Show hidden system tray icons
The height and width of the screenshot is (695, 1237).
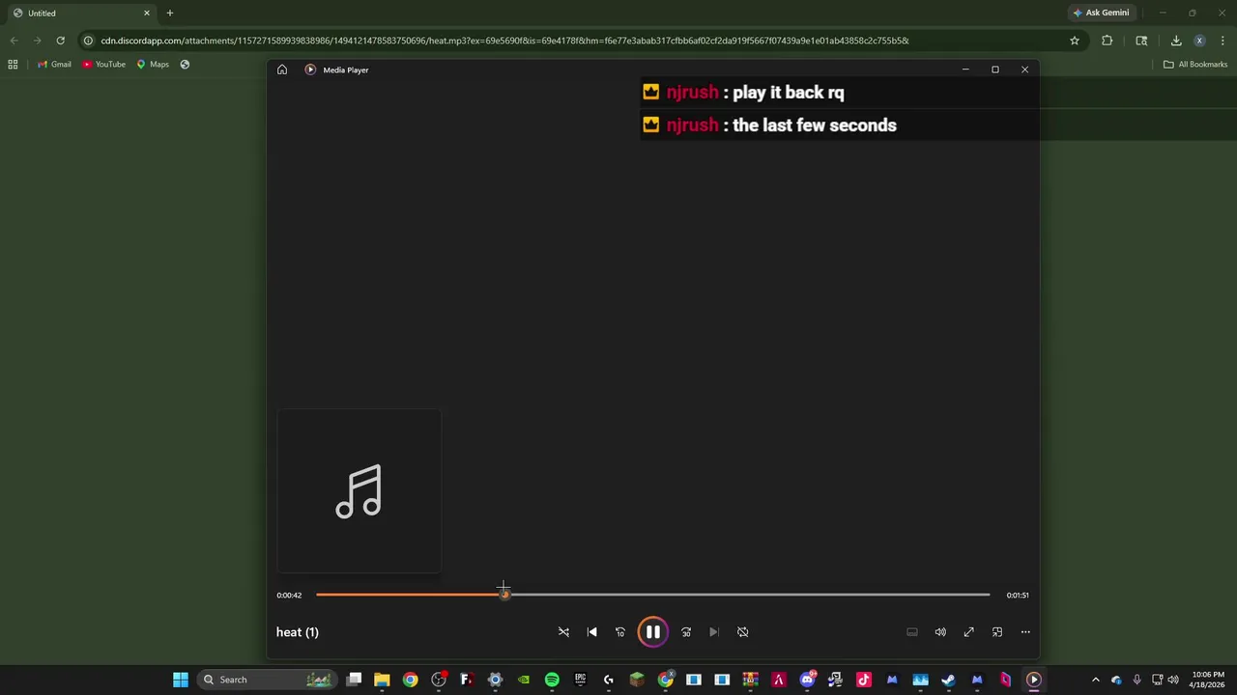pyautogui.click(x=1095, y=680)
